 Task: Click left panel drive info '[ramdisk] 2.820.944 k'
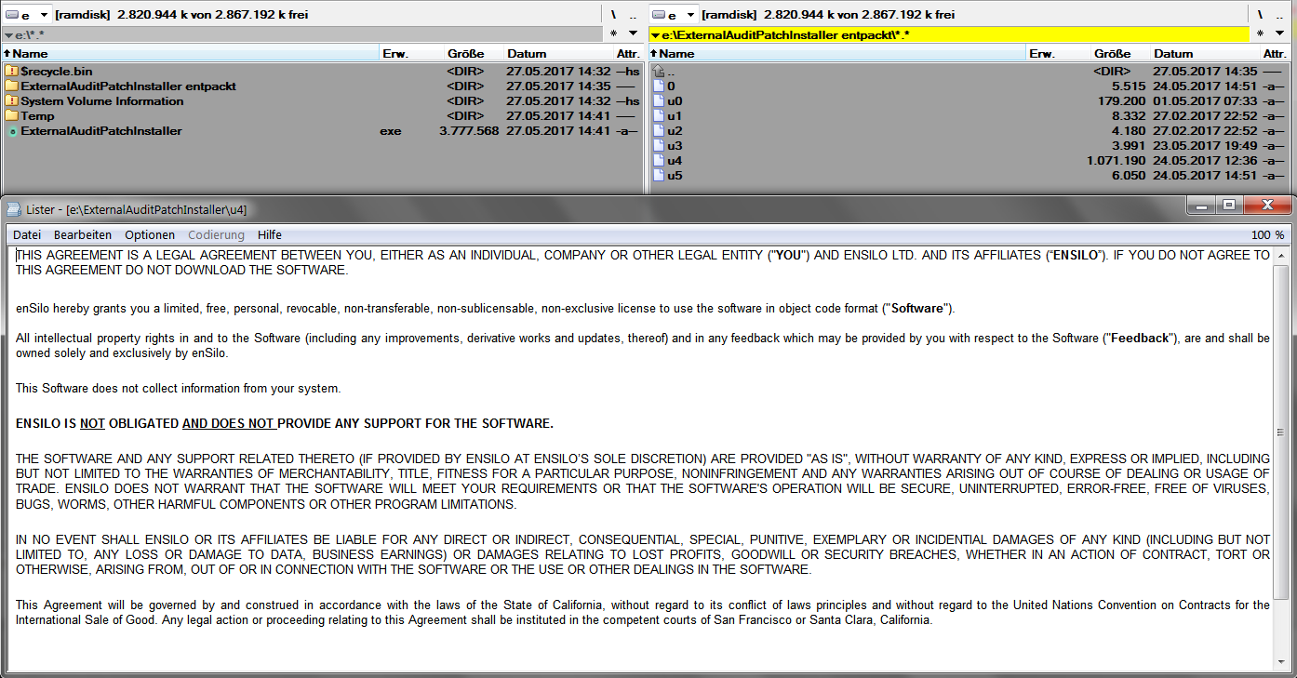pyautogui.click(x=181, y=15)
